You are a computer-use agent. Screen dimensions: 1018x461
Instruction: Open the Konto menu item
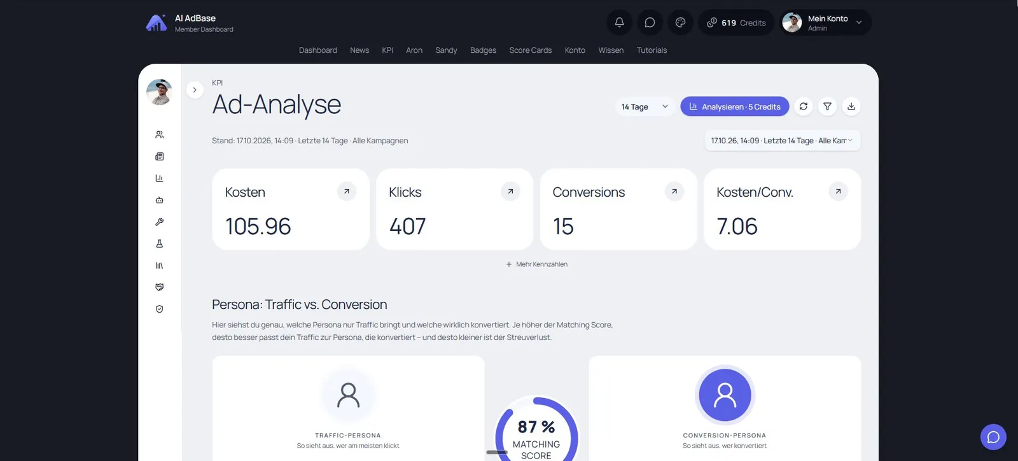575,50
